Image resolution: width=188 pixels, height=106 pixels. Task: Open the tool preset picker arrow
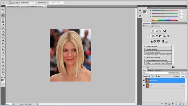[x=6, y=3]
